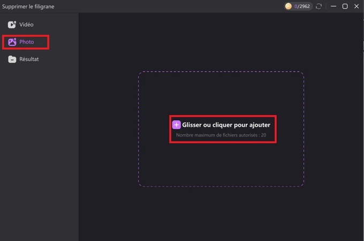This screenshot has height=241, width=364.
Task: Click the "Supprimer le filigrane" window title
Action: tap(28, 6)
